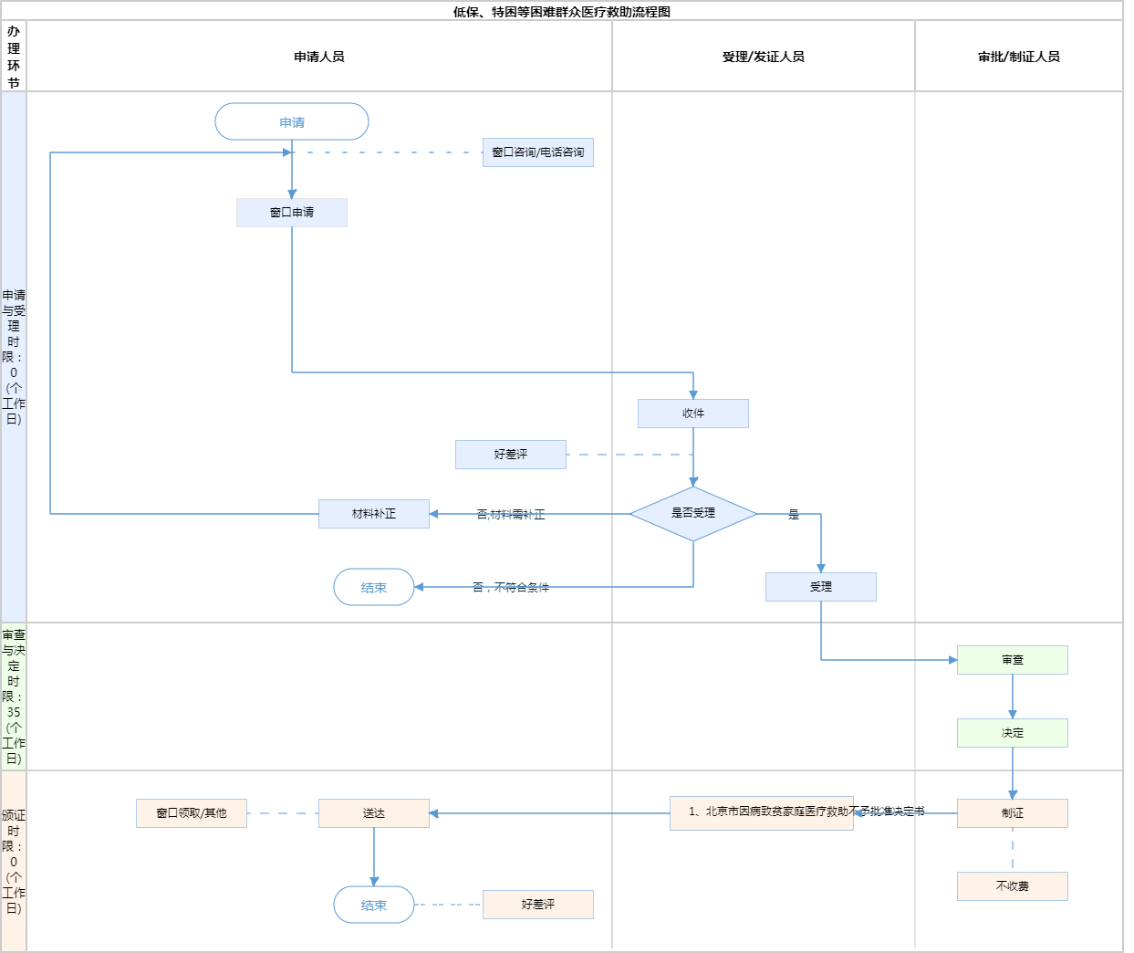Select the 结束 oval after 不符合条件

pyautogui.click(x=374, y=587)
